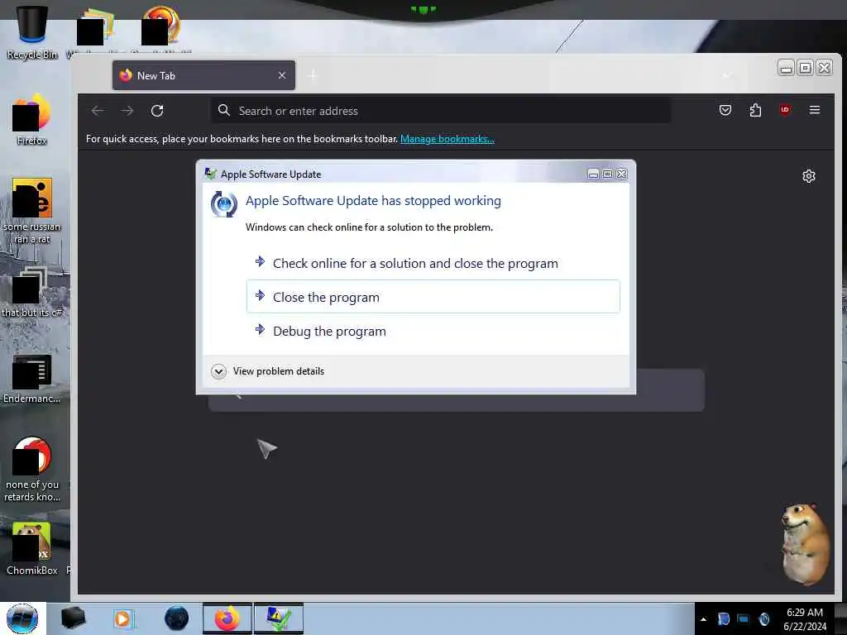Click the black box taskbar icon

pyautogui.click(x=73, y=618)
